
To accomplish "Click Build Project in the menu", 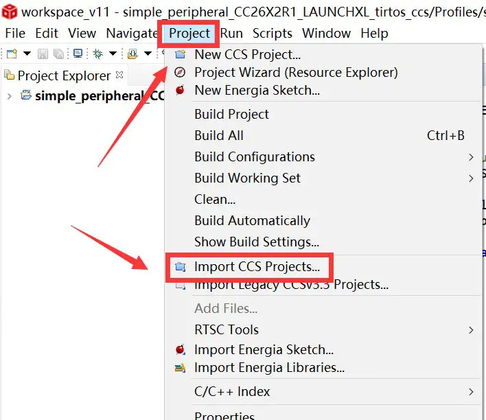I will tap(231, 114).
